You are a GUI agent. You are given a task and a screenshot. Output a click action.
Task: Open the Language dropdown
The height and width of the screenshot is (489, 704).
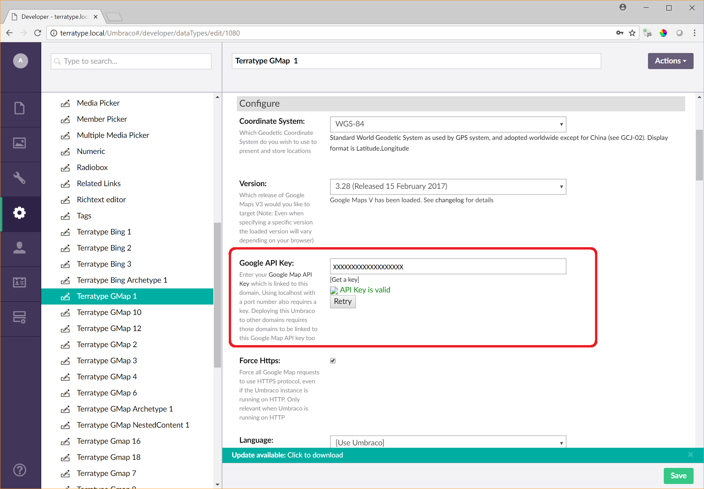click(x=448, y=442)
